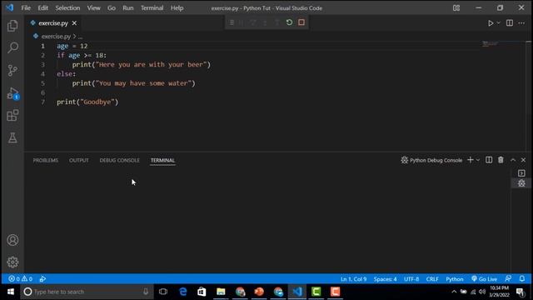Image resolution: width=533 pixels, height=300 pixels.
Task: Open errors and warnings in status bar
Action: tap(20, 279)
